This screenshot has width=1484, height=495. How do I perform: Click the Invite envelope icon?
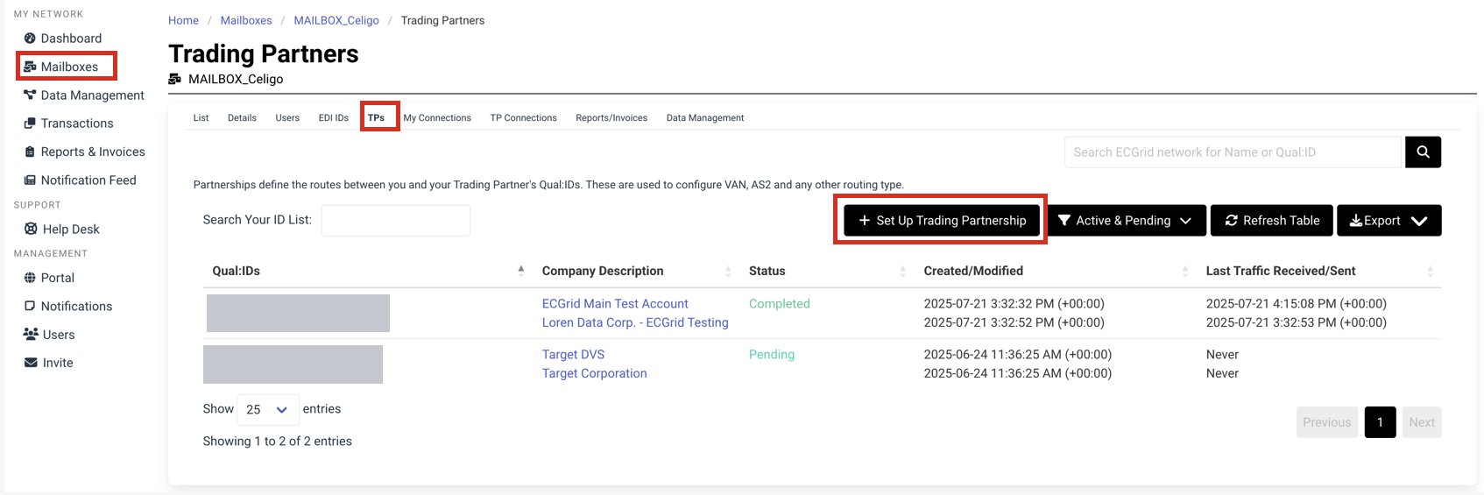pos(31,363)
